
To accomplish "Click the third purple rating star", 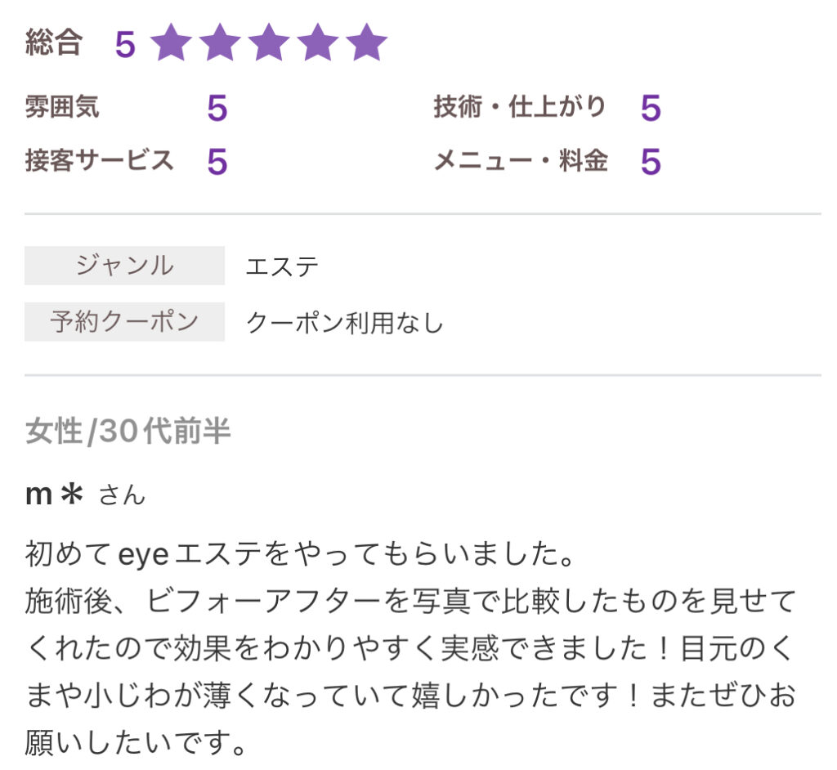I will tap(269, 43).
